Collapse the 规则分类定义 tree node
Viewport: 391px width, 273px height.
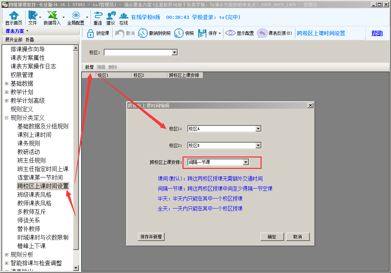click(6, 118)
